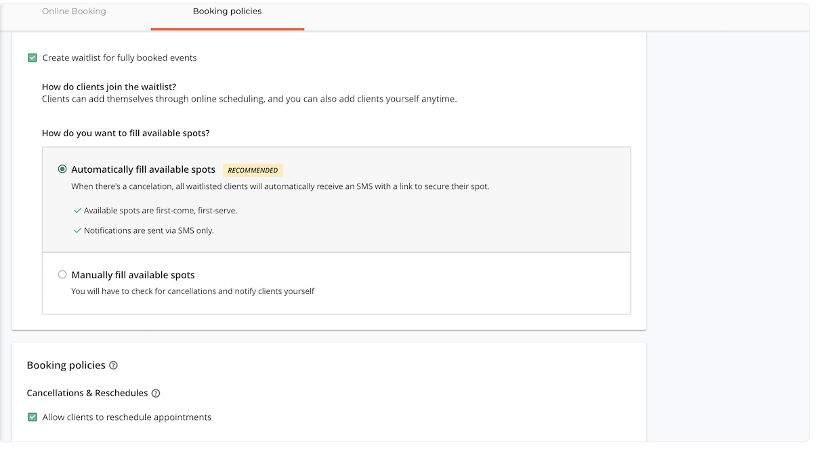
Task: Click green checkmark beside first-come, first-serve
Action: point(77,211)
